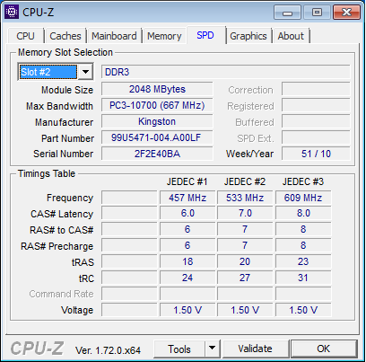
Task: Click the 609 MHz JEDEC #3 frequency
Action: point(303,198)
